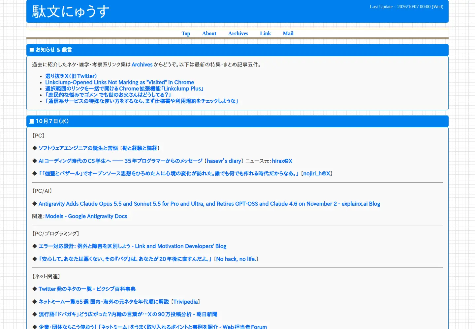Click the Last Update timestamp text
Viewport: 475px width, 329px height.
tap(406, 7)
